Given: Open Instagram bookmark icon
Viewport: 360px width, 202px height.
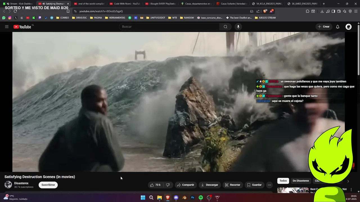Looking at the screenshot, I should pyautogui.click(x=10, y=18).
